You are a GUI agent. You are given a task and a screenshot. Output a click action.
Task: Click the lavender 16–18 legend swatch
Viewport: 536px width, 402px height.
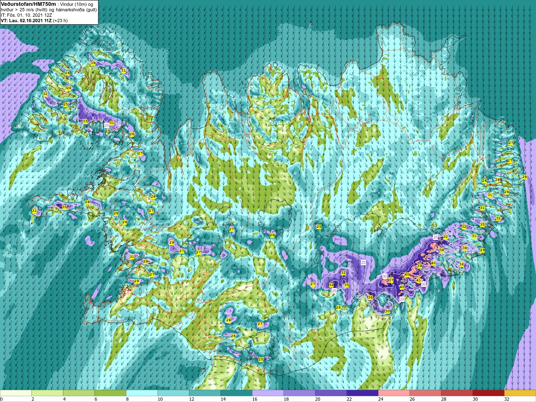coord(268,393)
